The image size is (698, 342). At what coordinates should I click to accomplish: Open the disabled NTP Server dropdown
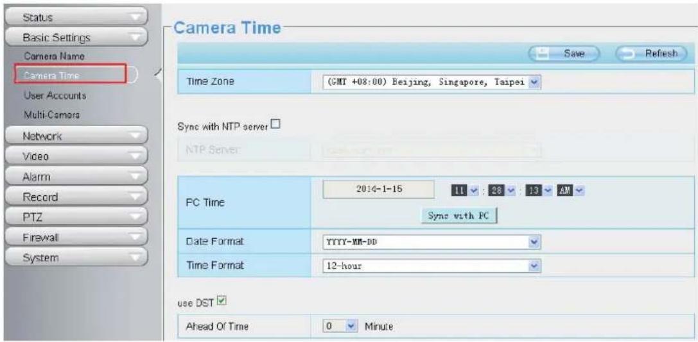(430, 151)
